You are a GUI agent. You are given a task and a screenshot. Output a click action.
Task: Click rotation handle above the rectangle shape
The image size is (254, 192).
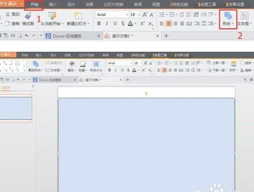[x=147, y=93]
